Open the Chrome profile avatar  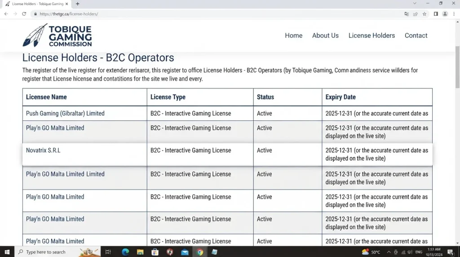pos(445,14)
